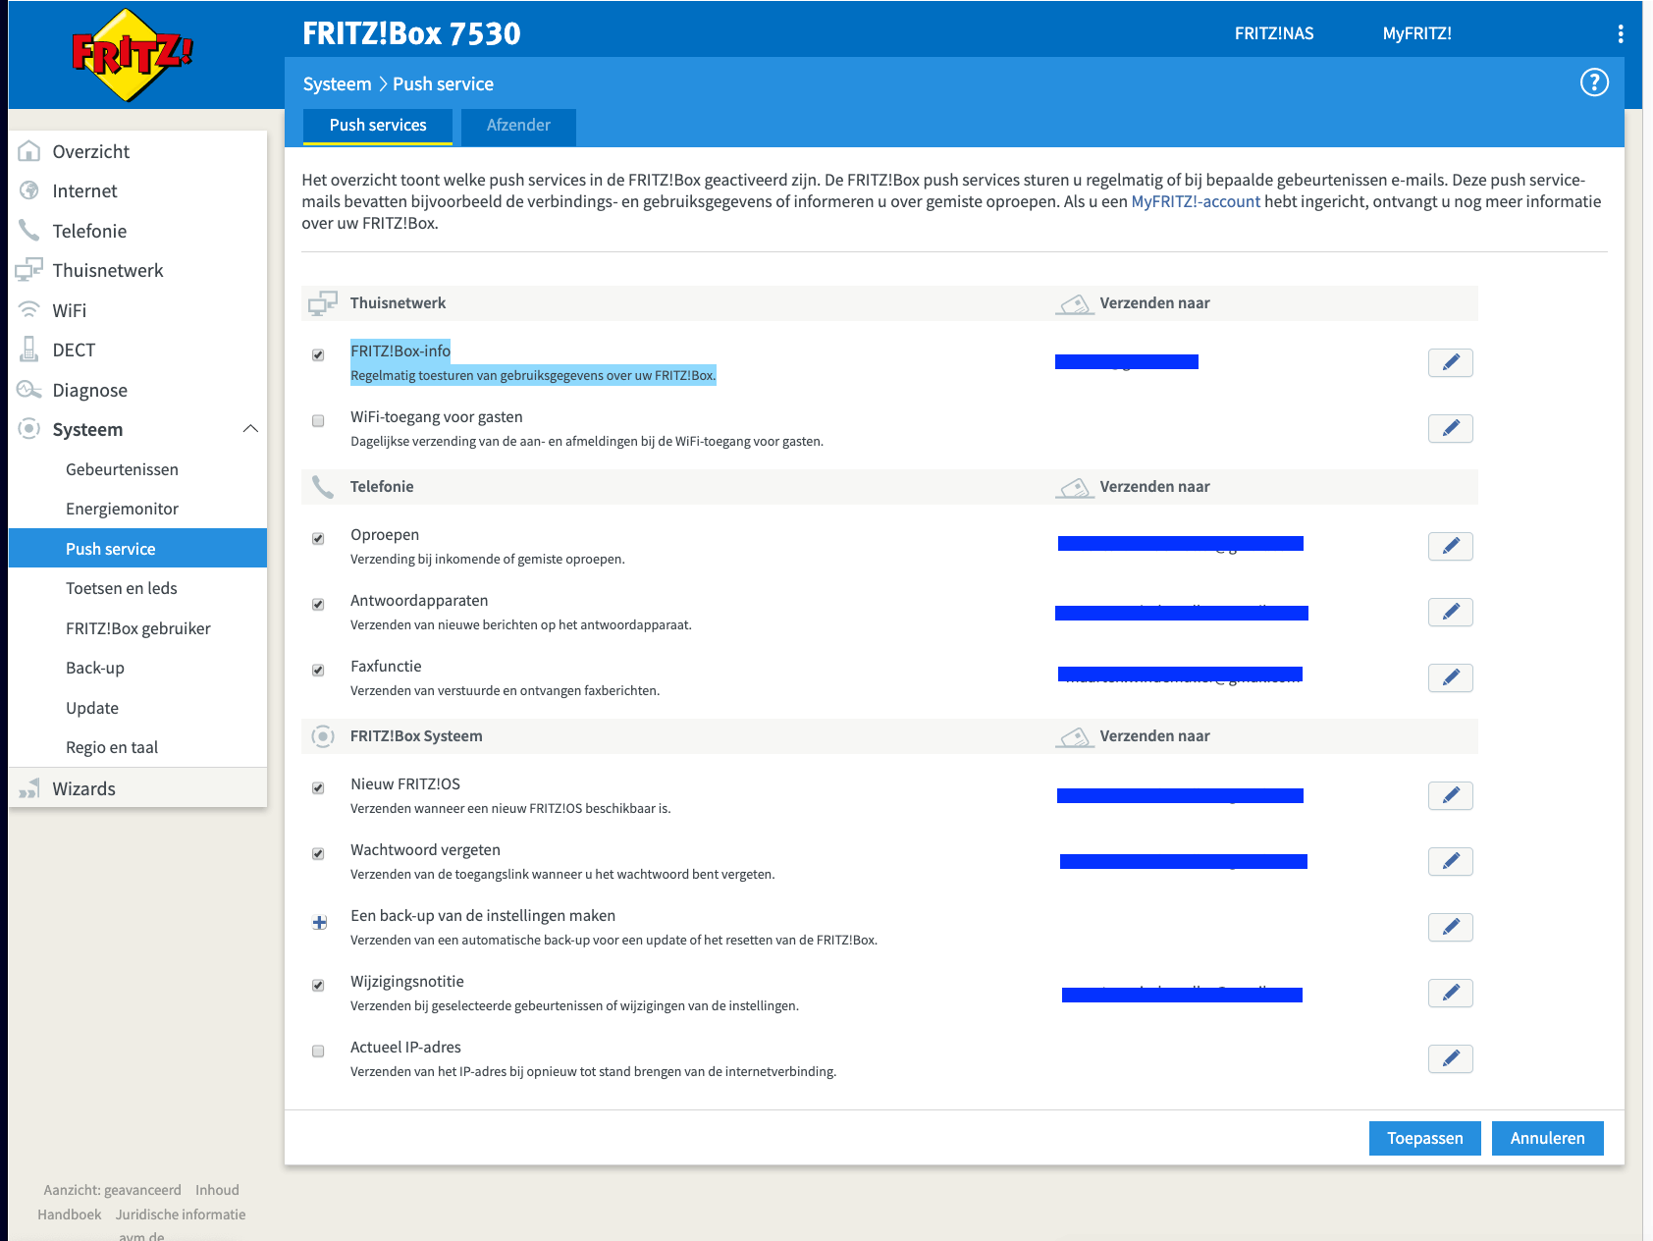Click the plus icon beside back-up instellingen
The width and height of the screenshot is (1653, 1241).
319,923
